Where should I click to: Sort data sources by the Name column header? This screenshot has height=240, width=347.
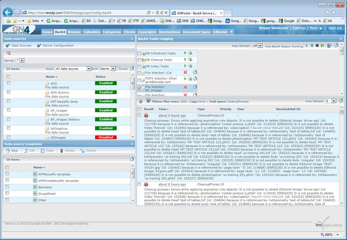click(x=51, y=77)
